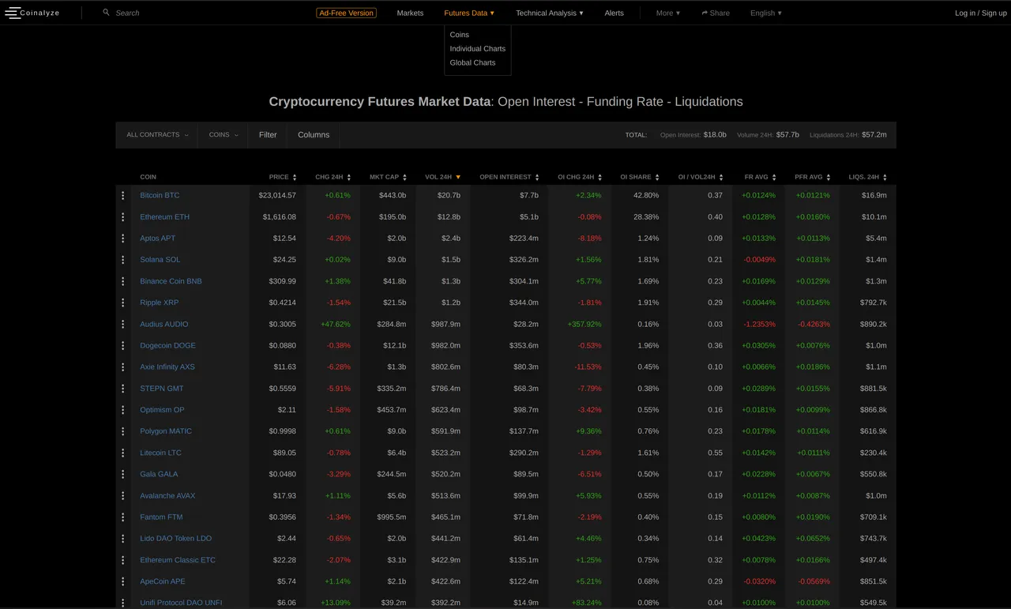The width and height of the screenshot is (1011, 609).
Task: Click total Volume 24H $57.7b
Action: coord(787,135)
